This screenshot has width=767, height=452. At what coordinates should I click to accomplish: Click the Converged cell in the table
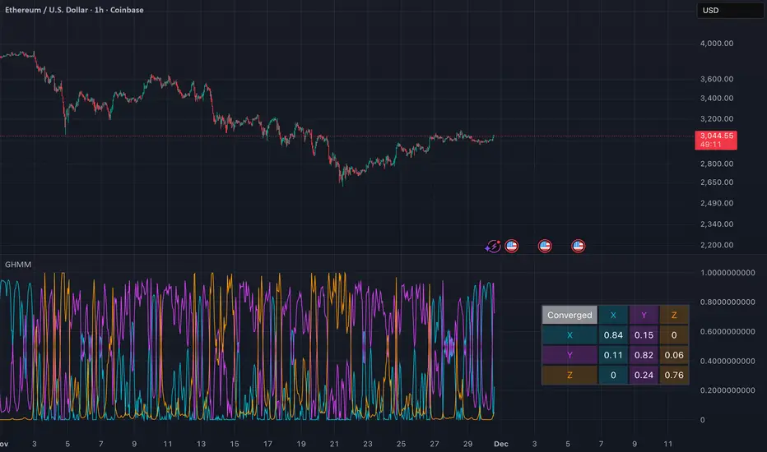pyautogui.click(x=569, y=315)
